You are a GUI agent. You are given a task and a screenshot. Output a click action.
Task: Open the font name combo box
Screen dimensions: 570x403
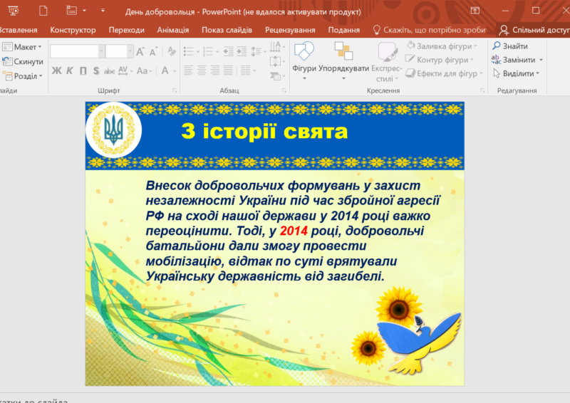[78, 51]
